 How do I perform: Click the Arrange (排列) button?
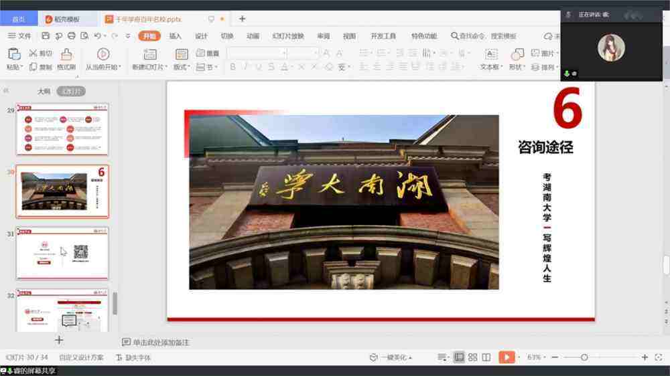tap(543, 67)
